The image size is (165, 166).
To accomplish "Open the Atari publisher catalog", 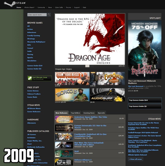I will pos(29,144).
